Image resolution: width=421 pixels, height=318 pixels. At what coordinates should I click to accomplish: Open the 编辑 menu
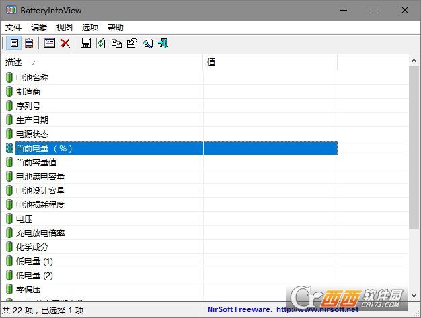[x=39, y=27]
